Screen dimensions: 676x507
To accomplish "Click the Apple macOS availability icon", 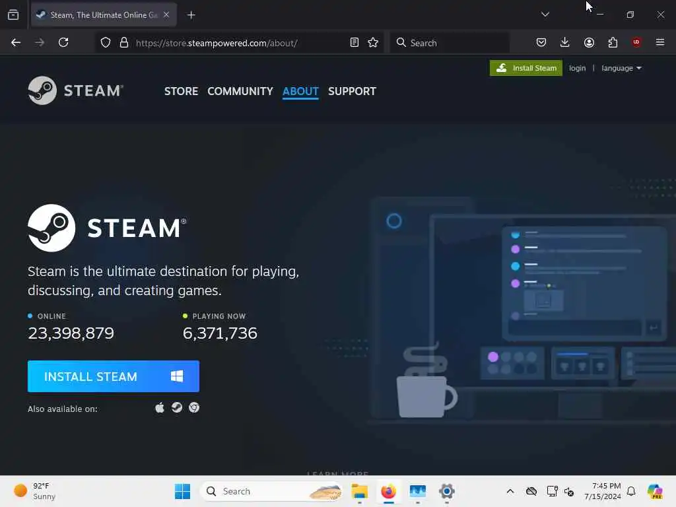I will tap(160, 408).
